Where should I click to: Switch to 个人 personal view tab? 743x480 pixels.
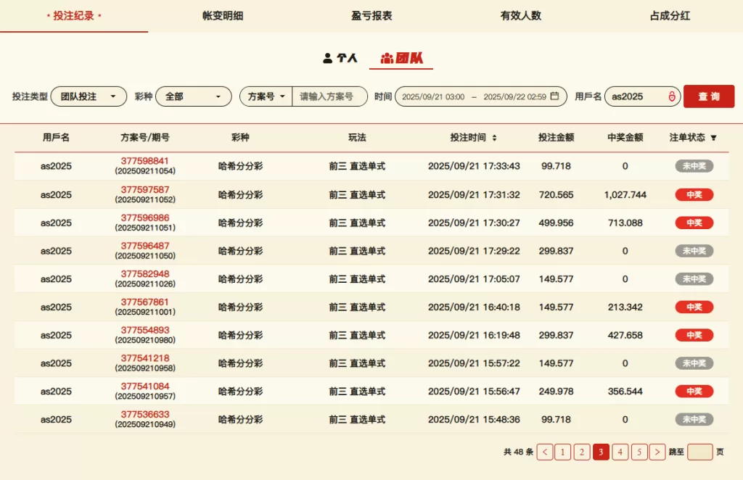click(340, 58)
